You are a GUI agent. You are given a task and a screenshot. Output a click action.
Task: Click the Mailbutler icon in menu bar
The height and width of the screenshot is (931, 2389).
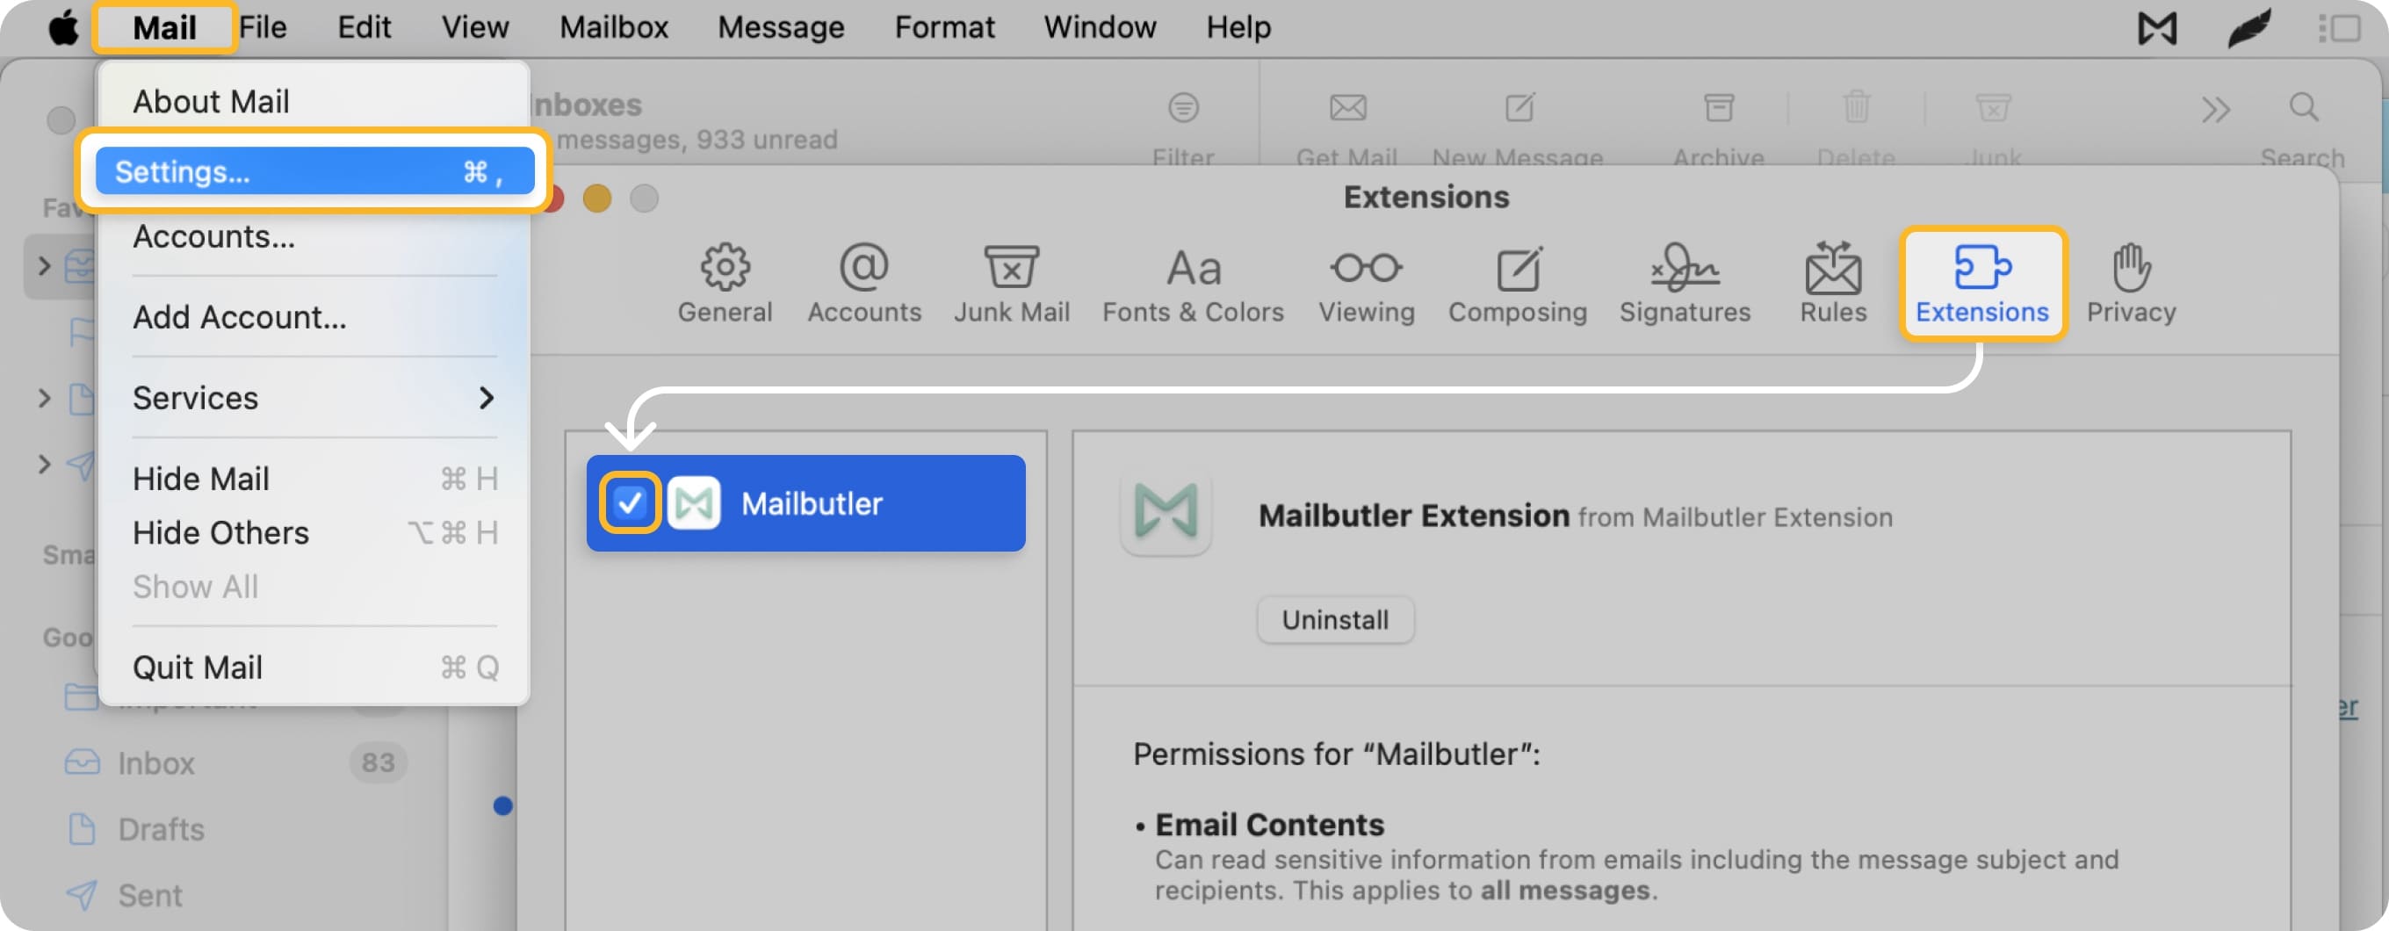[x=2158, y=27]
